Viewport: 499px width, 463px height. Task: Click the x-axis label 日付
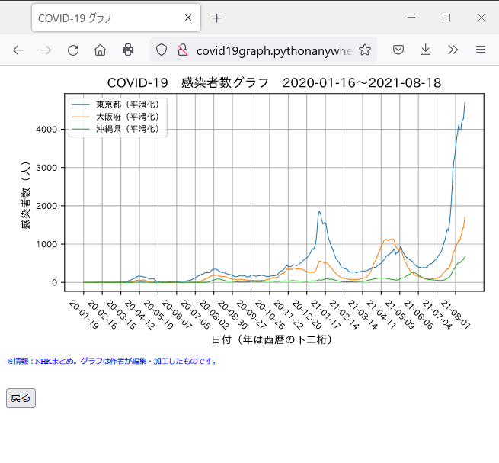[x=272, y=339]
